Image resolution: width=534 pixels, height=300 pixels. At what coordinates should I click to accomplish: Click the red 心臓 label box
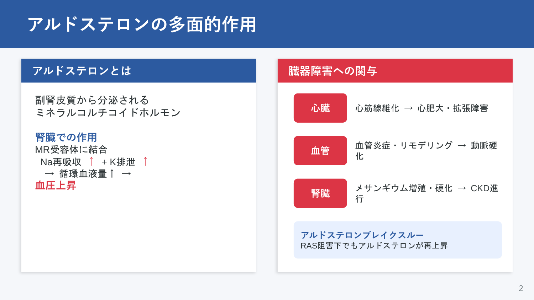pos(320,108)
